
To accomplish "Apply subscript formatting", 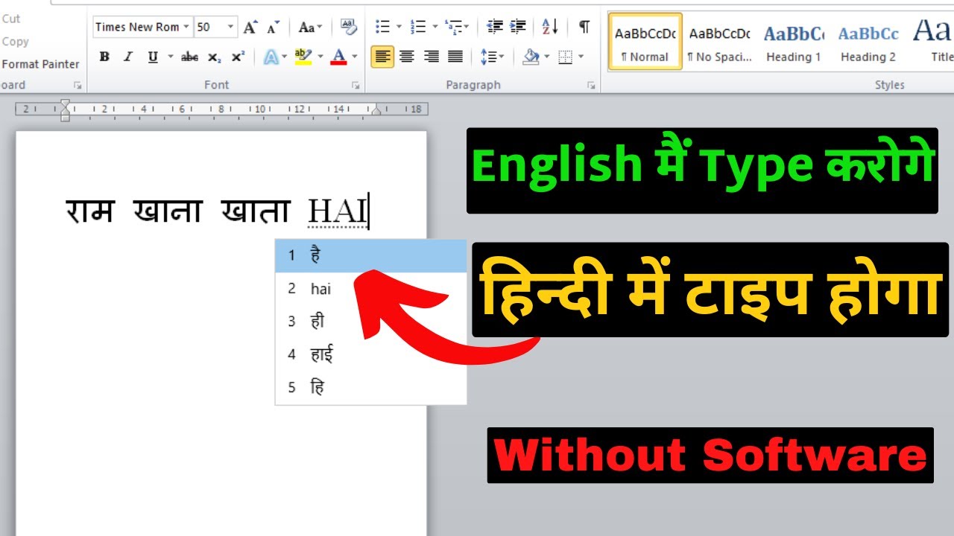I will pos(214,57).
